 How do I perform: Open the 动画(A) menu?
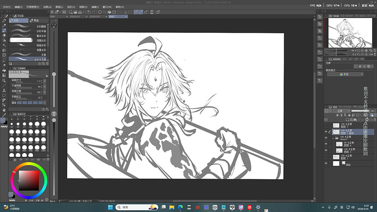pos(48,7)
